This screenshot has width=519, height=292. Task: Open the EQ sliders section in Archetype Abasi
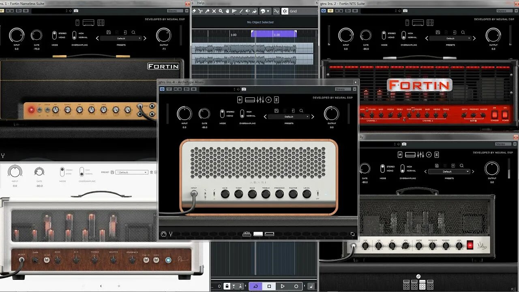coord(260,100)
